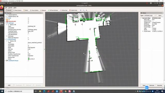Open Firefox from the Ubuntu dock
Screen dimensions: 165x93
click(x=2, y=7)
